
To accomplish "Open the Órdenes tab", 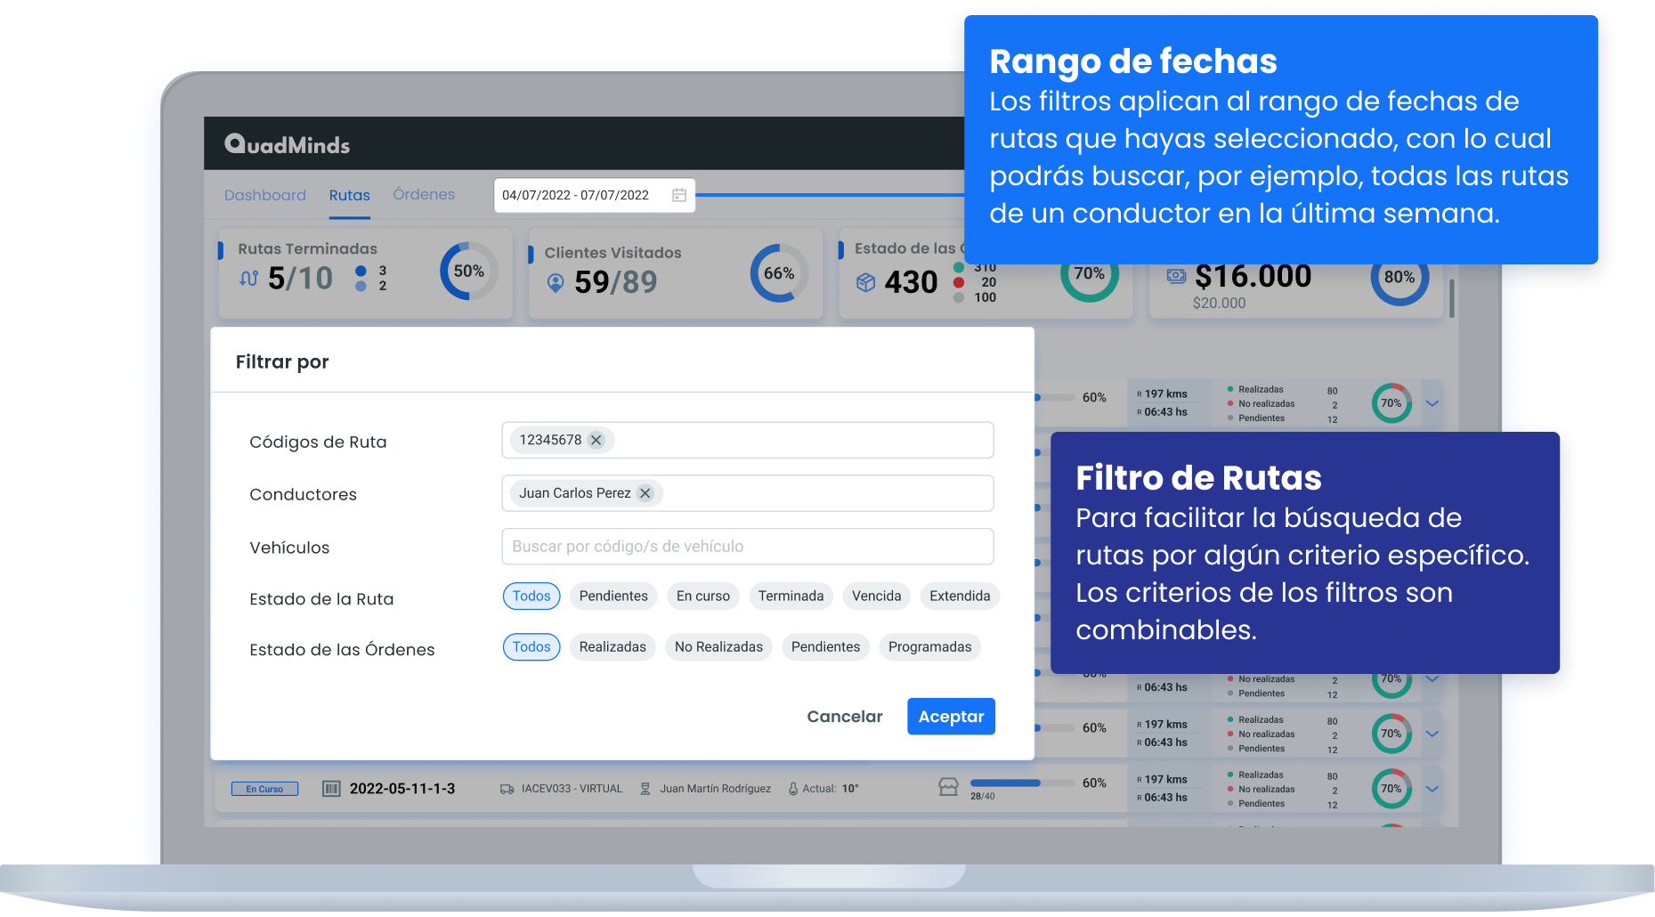I will click(x=424, y=194).
